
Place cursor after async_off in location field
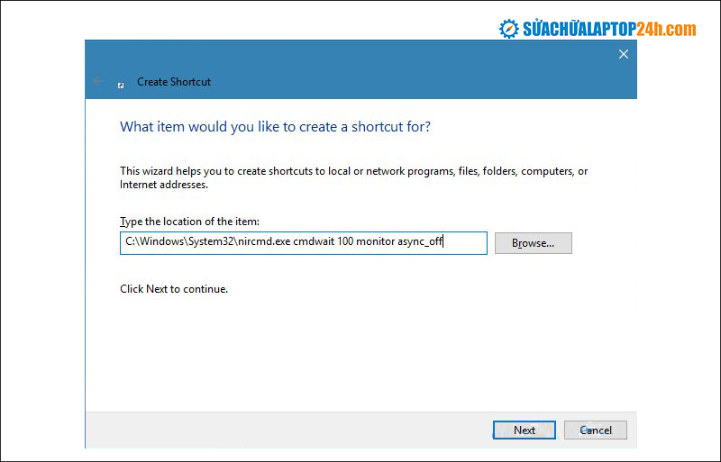pyautogui.click(x=445, y=243)
